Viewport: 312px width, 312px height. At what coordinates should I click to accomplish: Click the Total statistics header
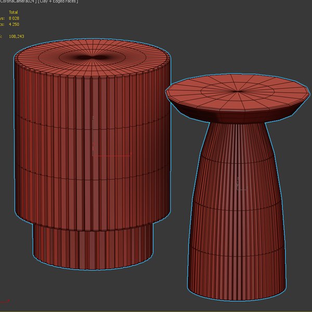pyautogui.click(x=14, y=12)
